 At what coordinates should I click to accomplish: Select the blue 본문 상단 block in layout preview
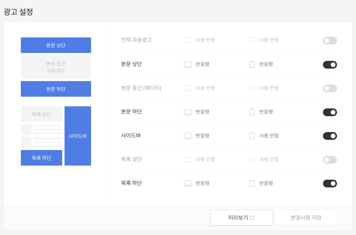pyautogui.click(x=56, y=45)
